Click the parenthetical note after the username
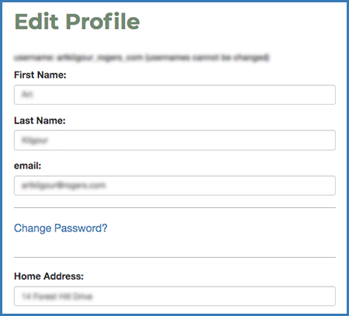This screenshot has width=349, height=316. 207,57
